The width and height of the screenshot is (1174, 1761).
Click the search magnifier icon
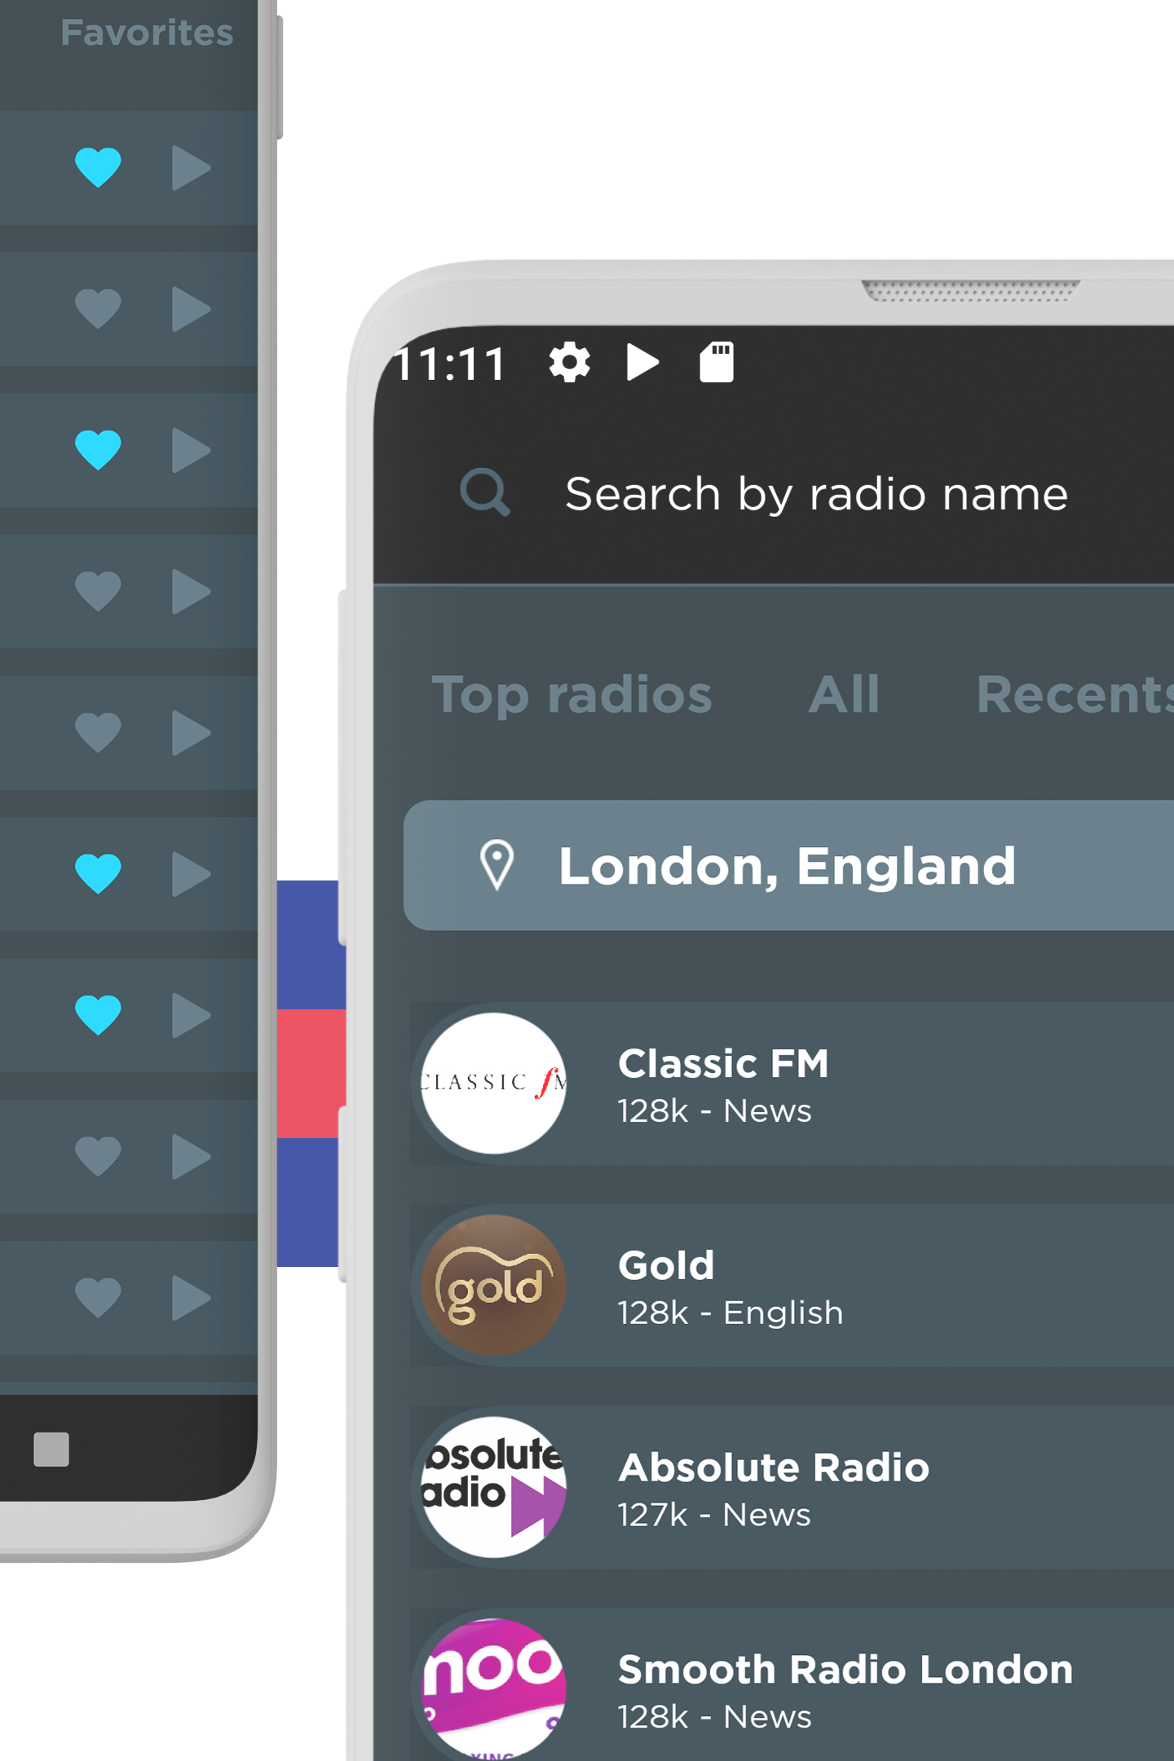coord(485,492)
